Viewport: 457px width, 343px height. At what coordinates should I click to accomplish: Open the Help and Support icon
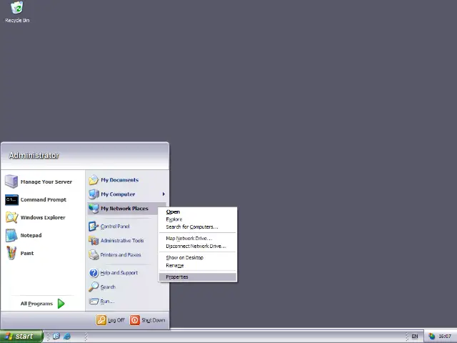94,273
